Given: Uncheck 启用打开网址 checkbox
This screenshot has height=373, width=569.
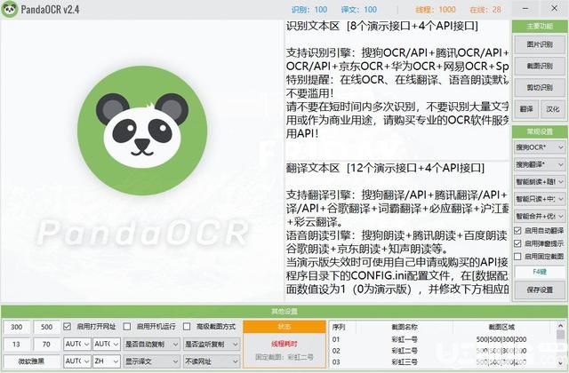Looking at the screenshot, I should click(x=67, y=327).
